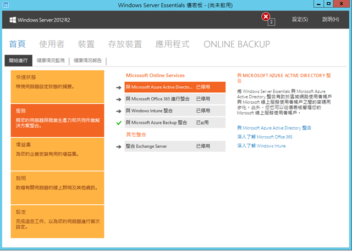Screen dimensions: 352x251
Task: Select the 健康情況監視 sub-tab
Action: click(51, 60)
